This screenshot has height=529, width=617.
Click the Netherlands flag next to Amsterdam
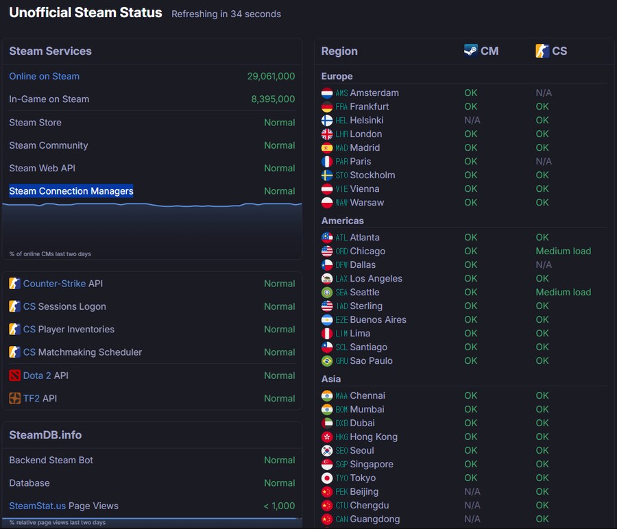tap(327, 93)
